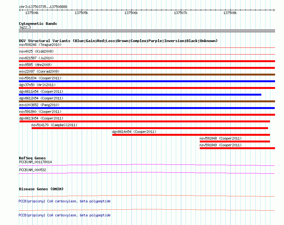This screenshot has width=284, height=225.
Task: Click the red loss bar of dgv37n50
Action: point(147,88)
